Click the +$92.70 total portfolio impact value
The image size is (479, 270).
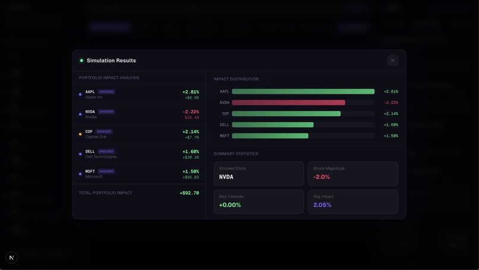[x=190, y=193]
